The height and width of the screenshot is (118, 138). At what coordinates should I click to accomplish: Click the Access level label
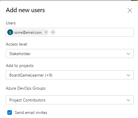(x=16, y=44)
